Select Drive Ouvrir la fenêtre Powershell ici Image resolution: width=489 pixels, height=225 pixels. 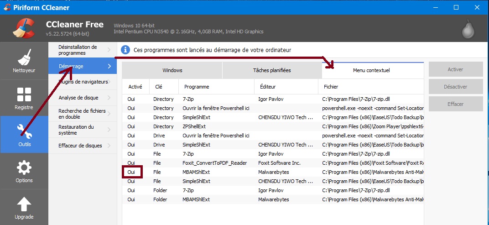(273, 136)
